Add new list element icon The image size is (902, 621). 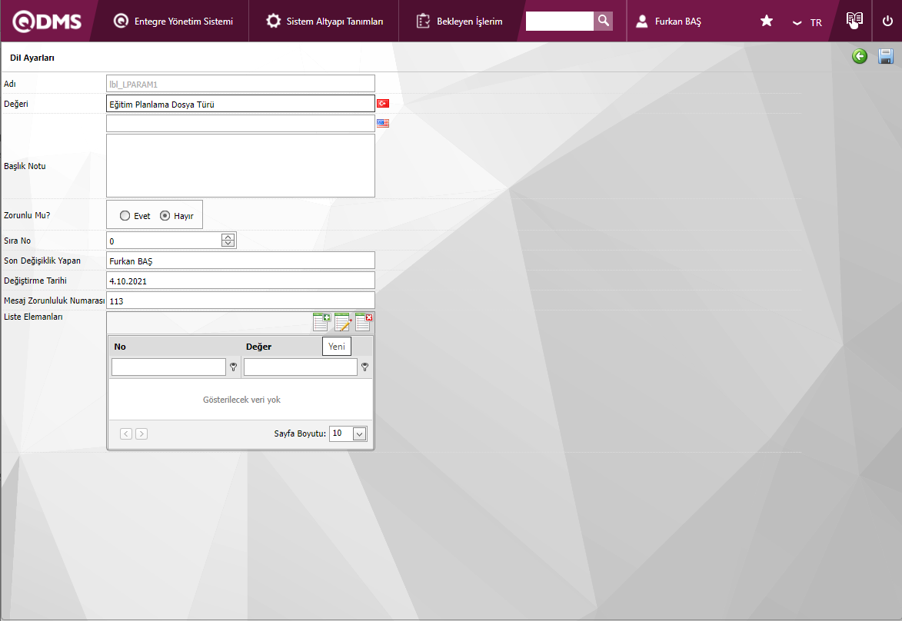pyautogui.click(x=321, y=322)
